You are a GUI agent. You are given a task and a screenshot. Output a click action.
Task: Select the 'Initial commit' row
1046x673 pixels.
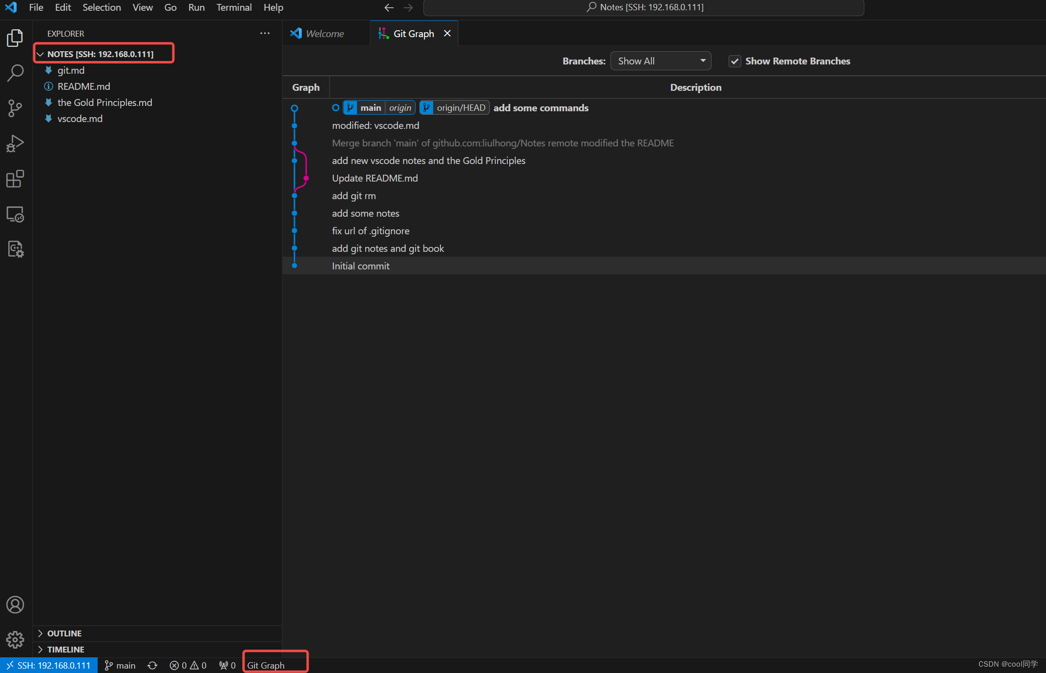[664, 266]
